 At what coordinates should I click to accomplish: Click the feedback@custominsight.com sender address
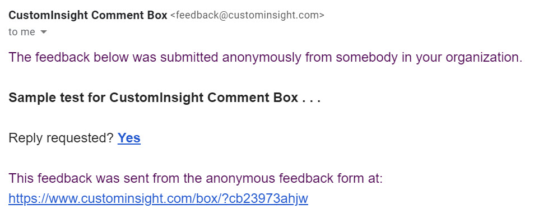247,15
